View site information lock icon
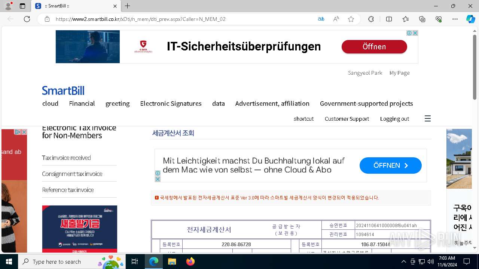479x269 pixels. (47, 19)
